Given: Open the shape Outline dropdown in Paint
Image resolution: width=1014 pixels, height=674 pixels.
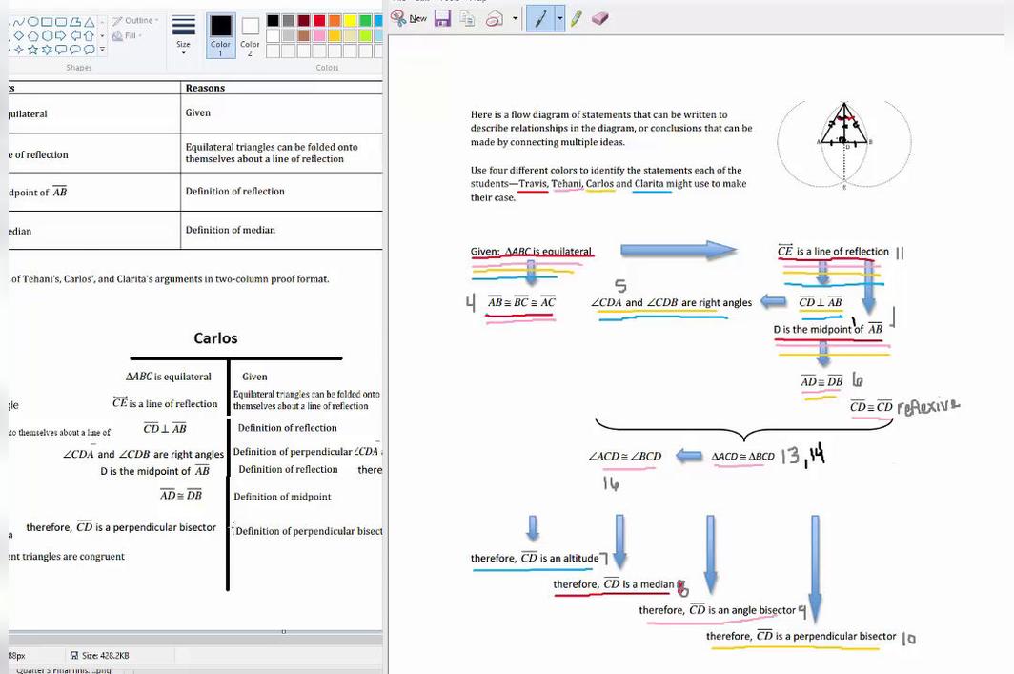Looking at the screenshot, I should point(134,21).
